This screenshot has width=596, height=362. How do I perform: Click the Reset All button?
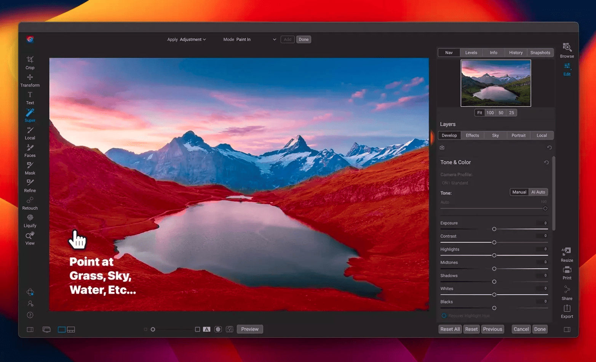click(x=450, y=329)
